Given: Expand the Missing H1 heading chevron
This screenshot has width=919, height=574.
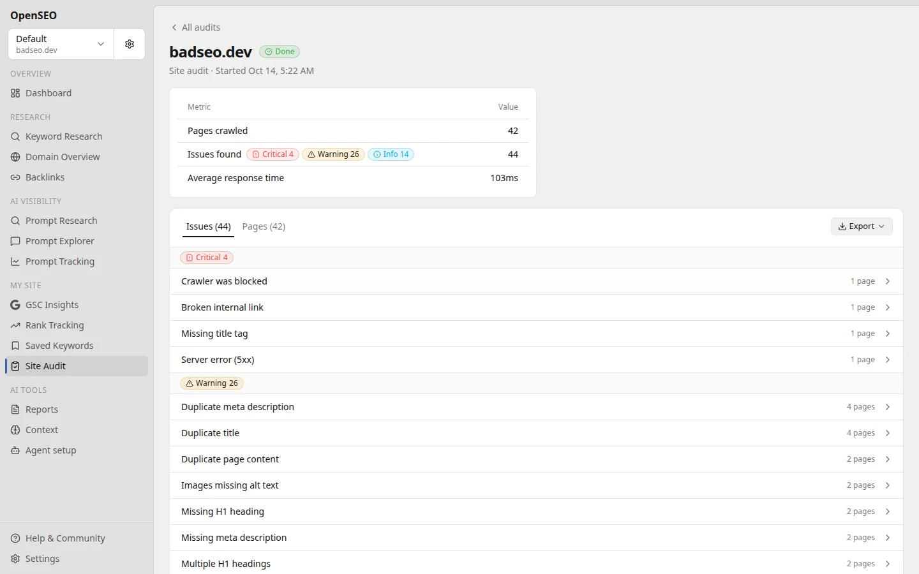Looking at the screenshot, I should [x=888, y=511].
